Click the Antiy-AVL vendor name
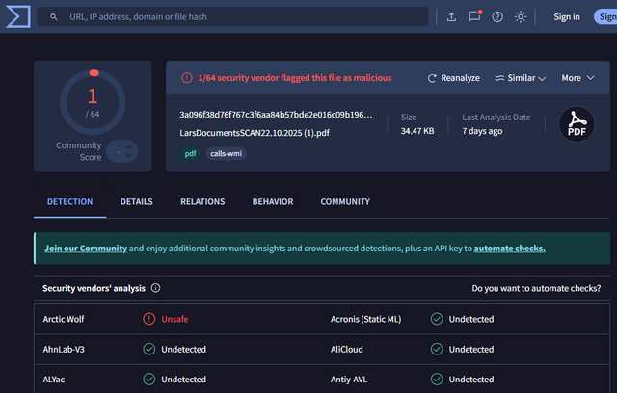The height and width of the screenshot is (393, 617). [349, 380]
